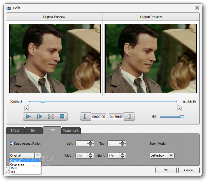Click the right scissors trim marker
208x182 pixels.
pyautogui.click(x=179, y=108)
